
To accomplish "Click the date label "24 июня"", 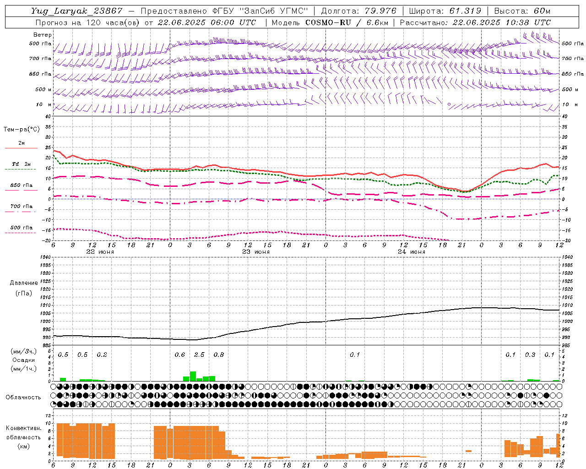I will pos(411,252).
